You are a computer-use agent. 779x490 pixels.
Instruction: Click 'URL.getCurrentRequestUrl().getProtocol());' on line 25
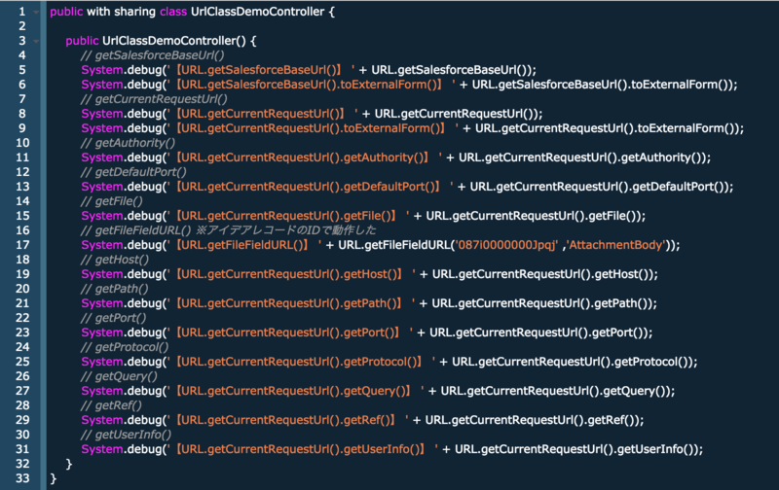click(575, 362)
